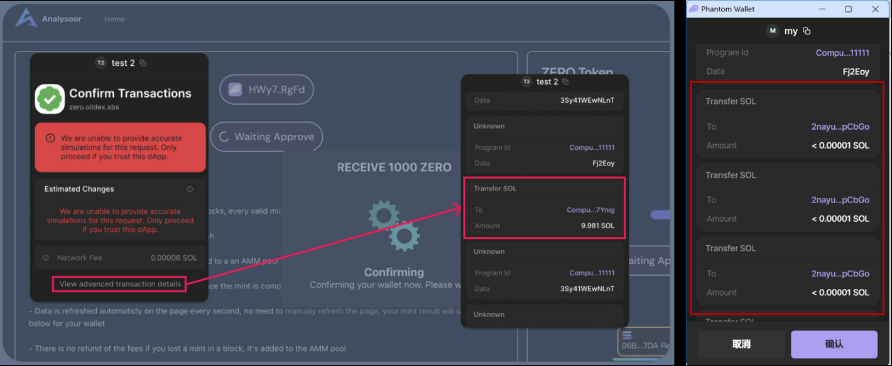Screen dimensions: 892x366
Task: Click the Confirm Transactions heading
Action: [130, 93]
